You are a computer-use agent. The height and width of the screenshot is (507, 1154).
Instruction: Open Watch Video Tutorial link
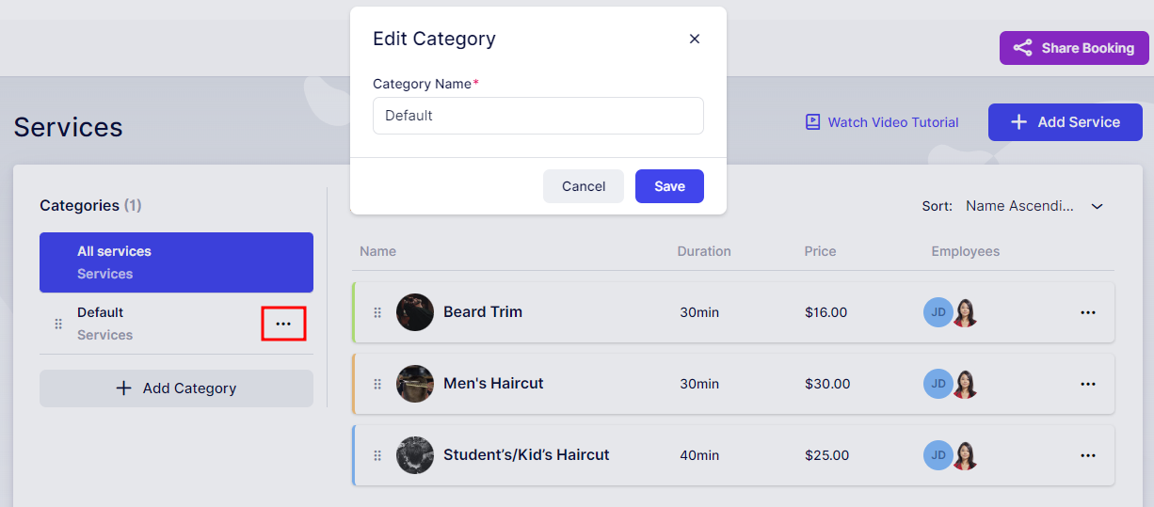coord(882,122)
